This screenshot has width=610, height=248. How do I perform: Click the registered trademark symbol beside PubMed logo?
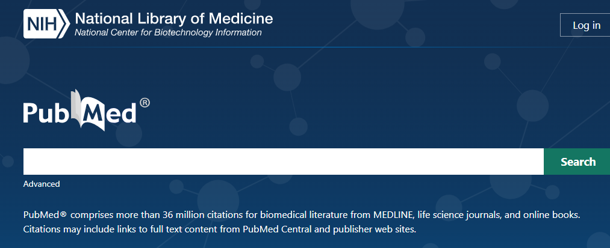pyautogui.click(x=145, y=102)
